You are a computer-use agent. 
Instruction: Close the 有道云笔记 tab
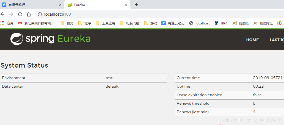click(60, 5)
